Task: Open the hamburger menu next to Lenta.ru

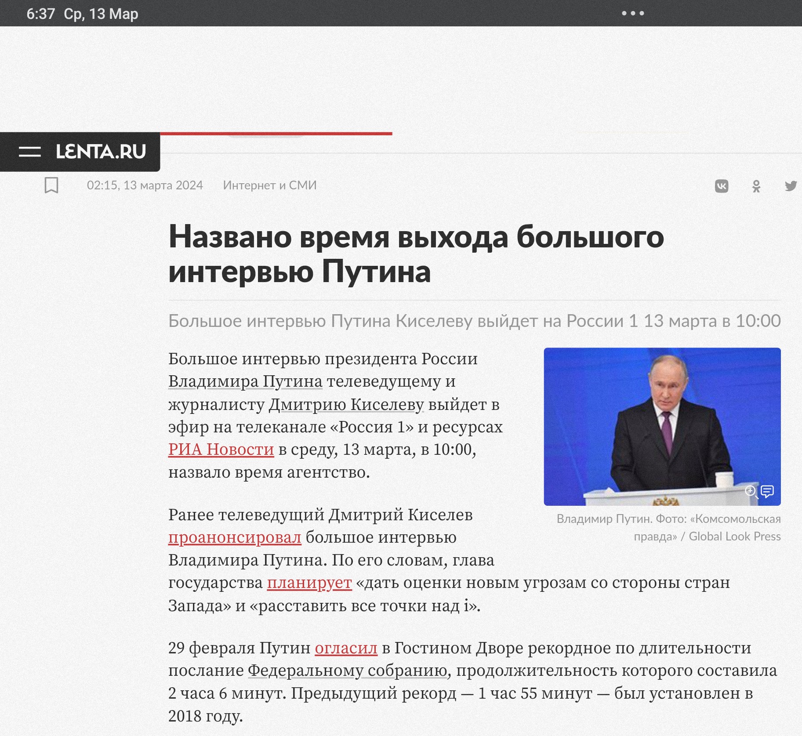Action: 30,152
